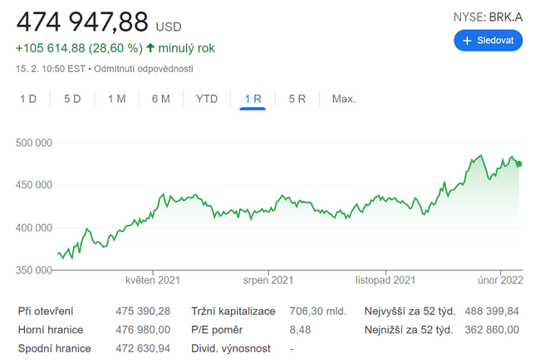Select the 5 D time range tab
Image resolution: width=540 pixels, height=364 pixels.
(x=72, y=99)
